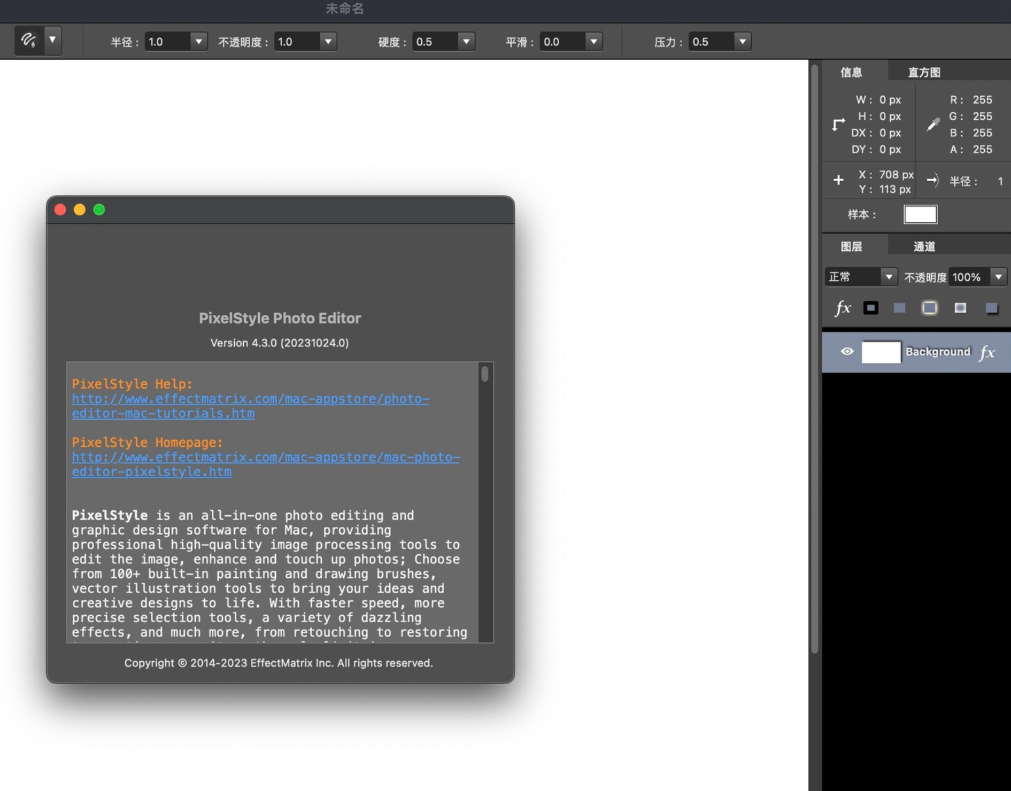
Task: Edit the 硬度 value field 0.5
Action: coord(435,42)
